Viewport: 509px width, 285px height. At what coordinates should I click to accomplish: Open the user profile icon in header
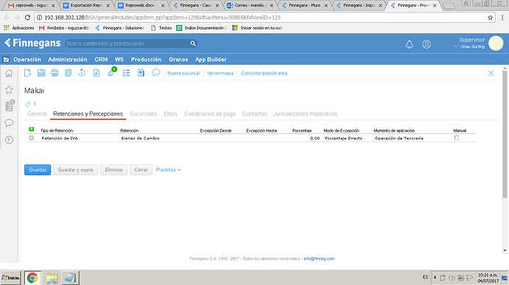coord(426,44)
